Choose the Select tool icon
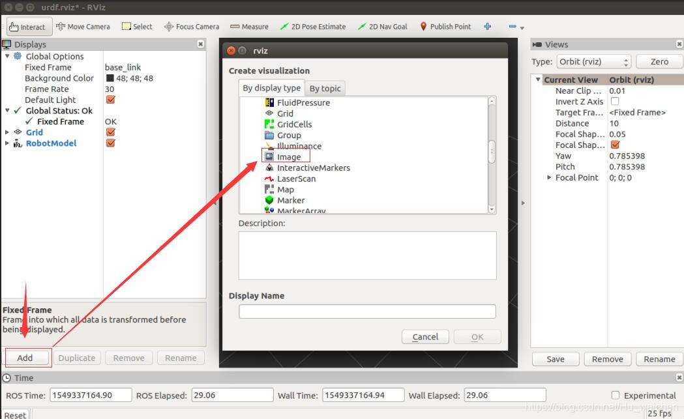This screenshot has width=684, height=419. [126, 27]
